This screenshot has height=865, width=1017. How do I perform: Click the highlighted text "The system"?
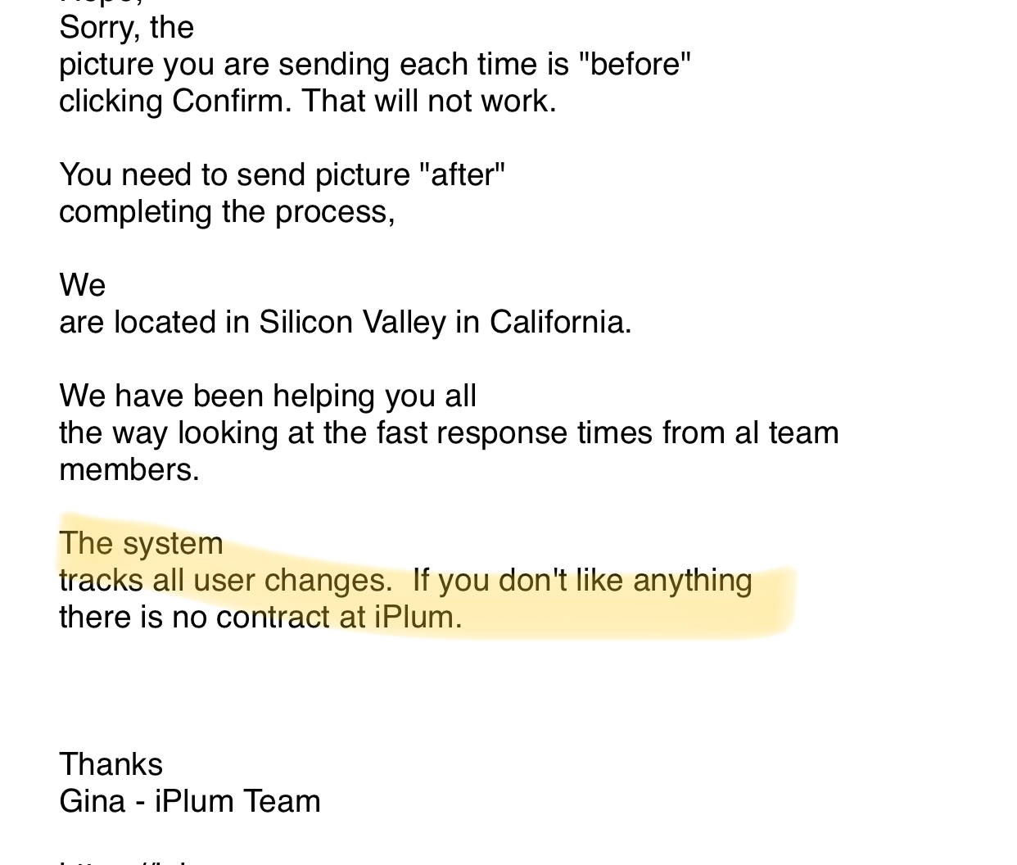(x=141, y=544)
